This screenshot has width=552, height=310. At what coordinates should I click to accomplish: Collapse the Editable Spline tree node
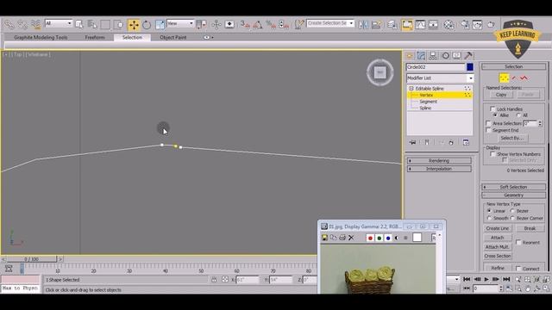tap(411, 89)
